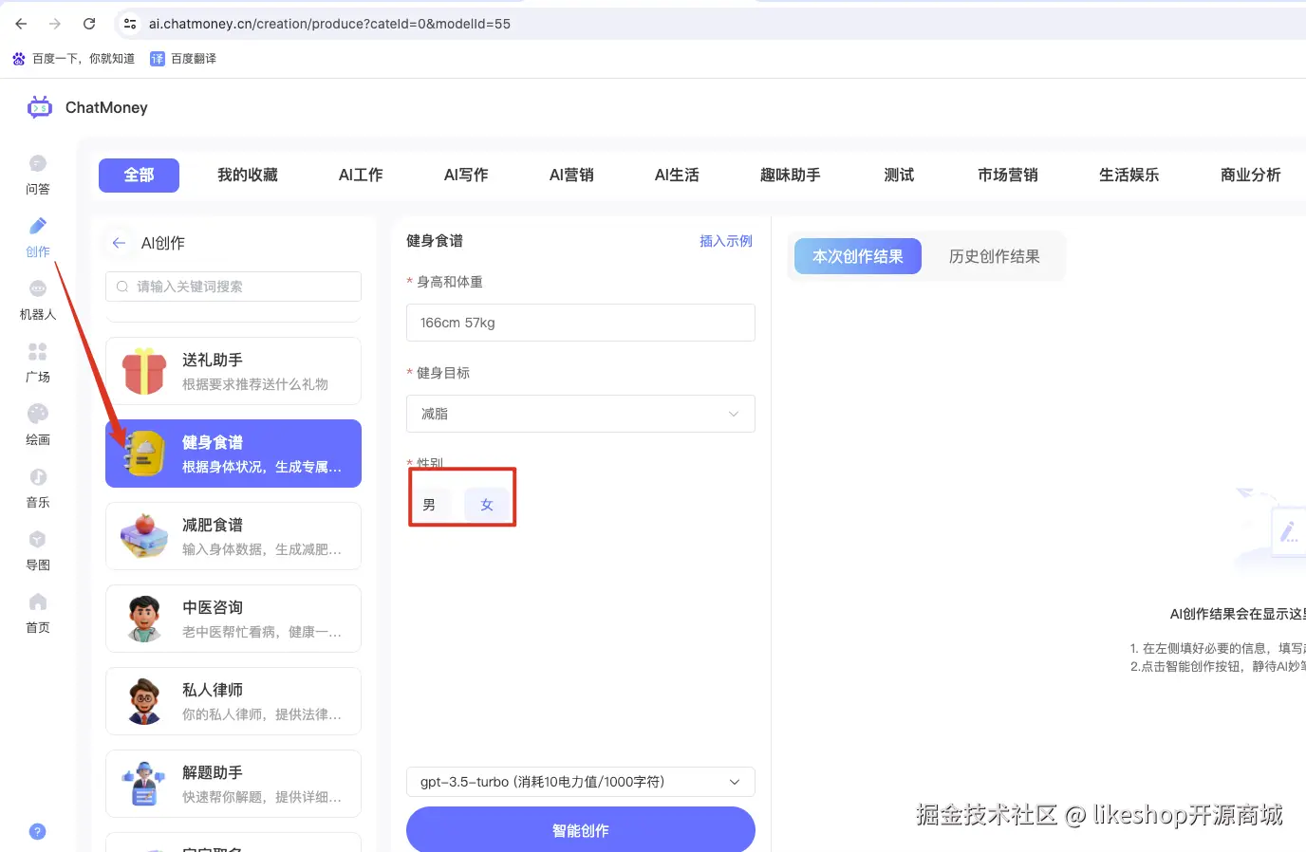Viewport: 1306px width, 852px height.
Task: Click the ChatMoney robot logo
Action: tap(40, 107)
